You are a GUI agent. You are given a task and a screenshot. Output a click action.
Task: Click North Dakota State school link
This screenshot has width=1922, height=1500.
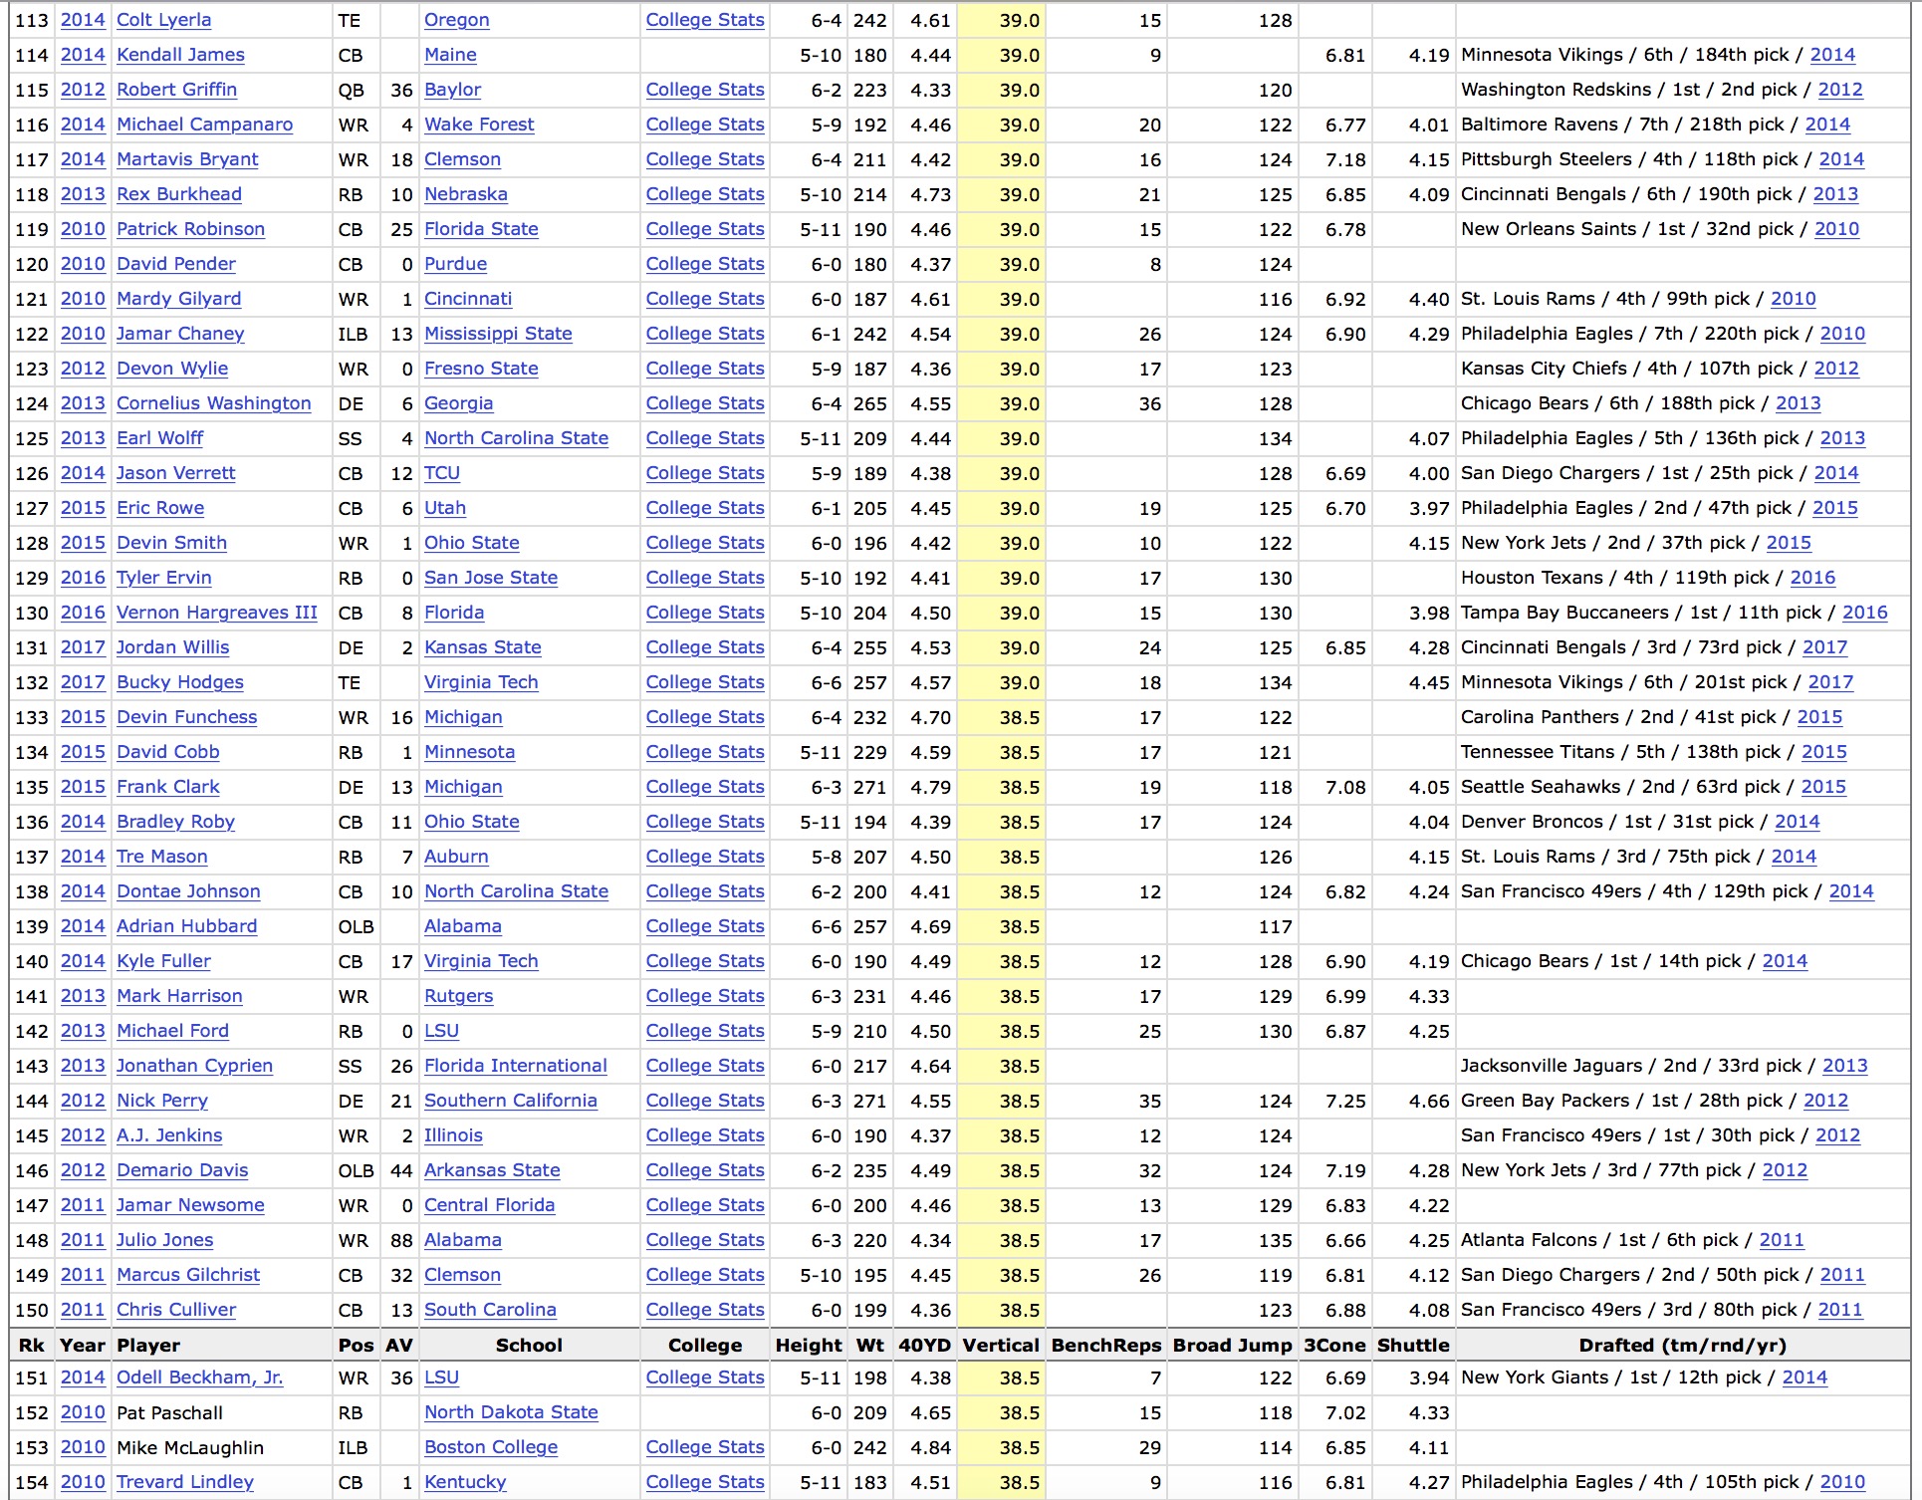(511, 1412)
